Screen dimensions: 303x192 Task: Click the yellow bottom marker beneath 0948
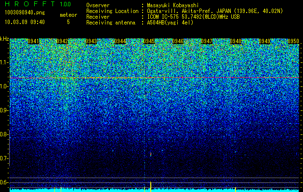coord(236,190)
